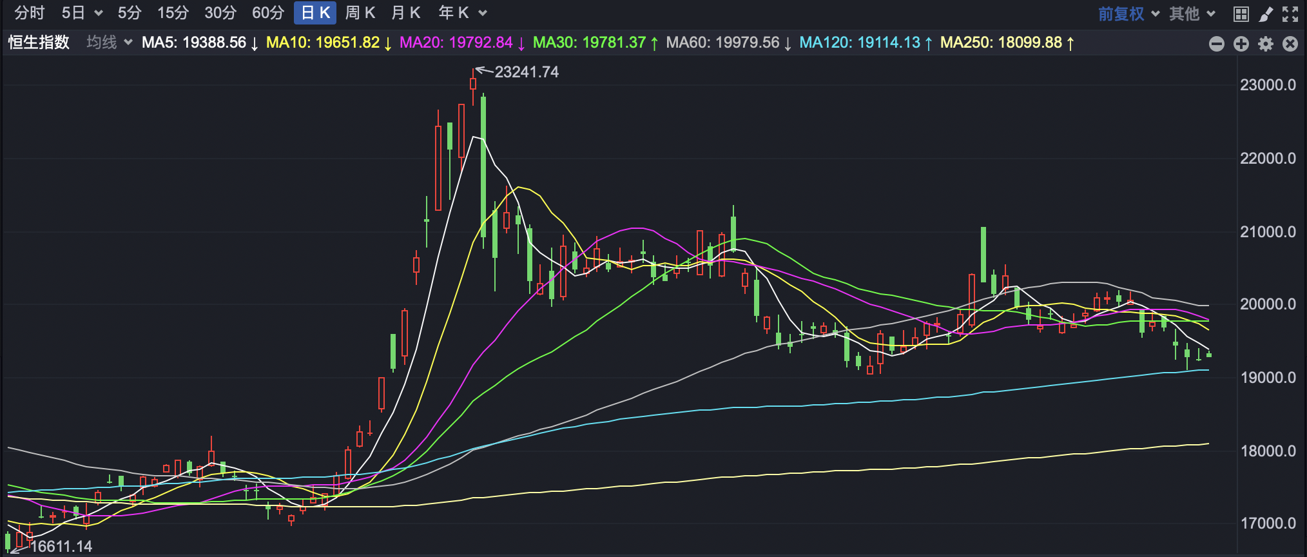Click the last green candlestick on the right
Screen dimensions: 1307x557
point(1209,354)
